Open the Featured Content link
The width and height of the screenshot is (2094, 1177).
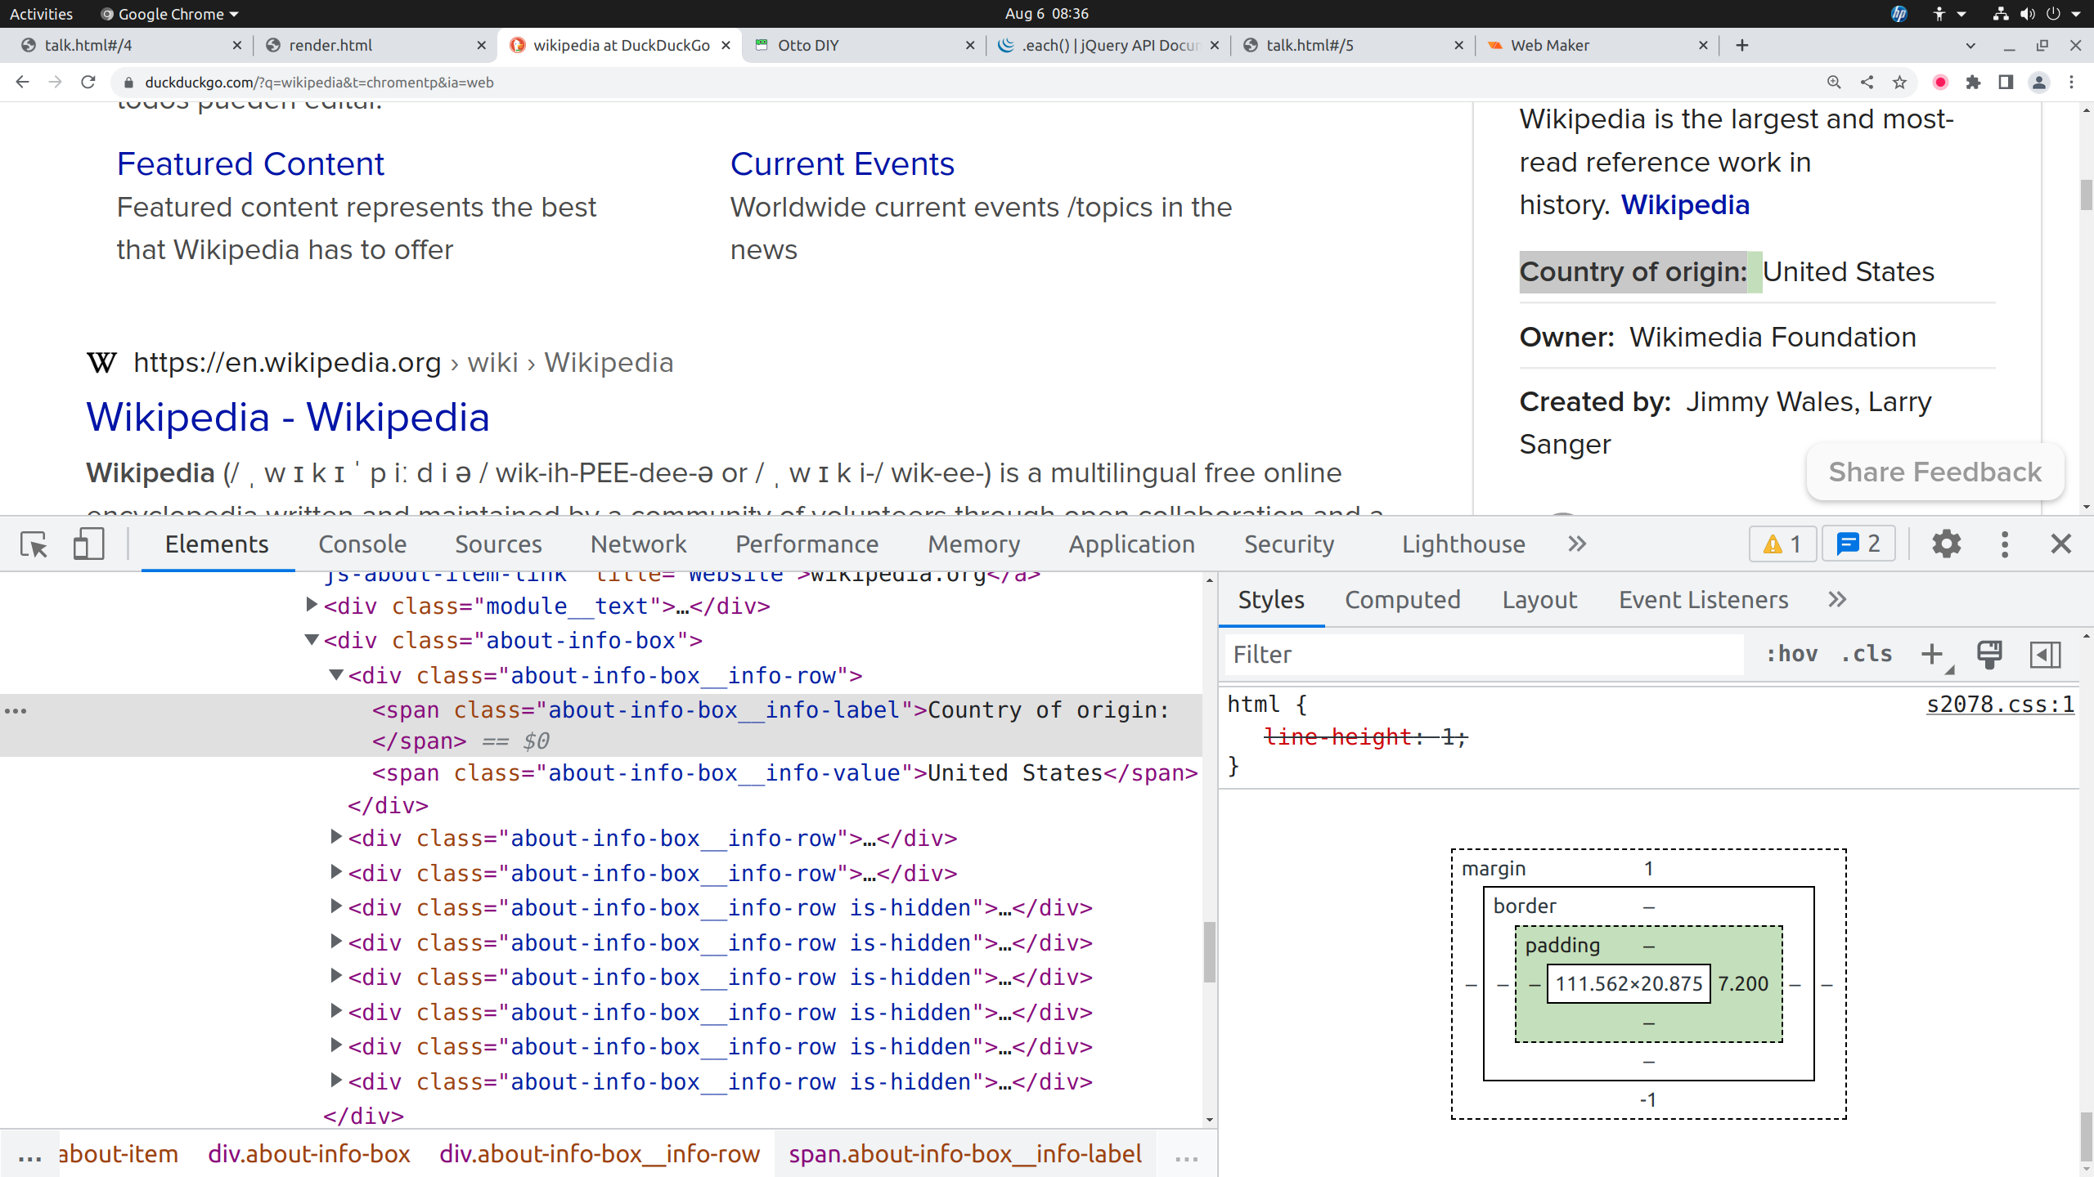click(x=250, y=164)
